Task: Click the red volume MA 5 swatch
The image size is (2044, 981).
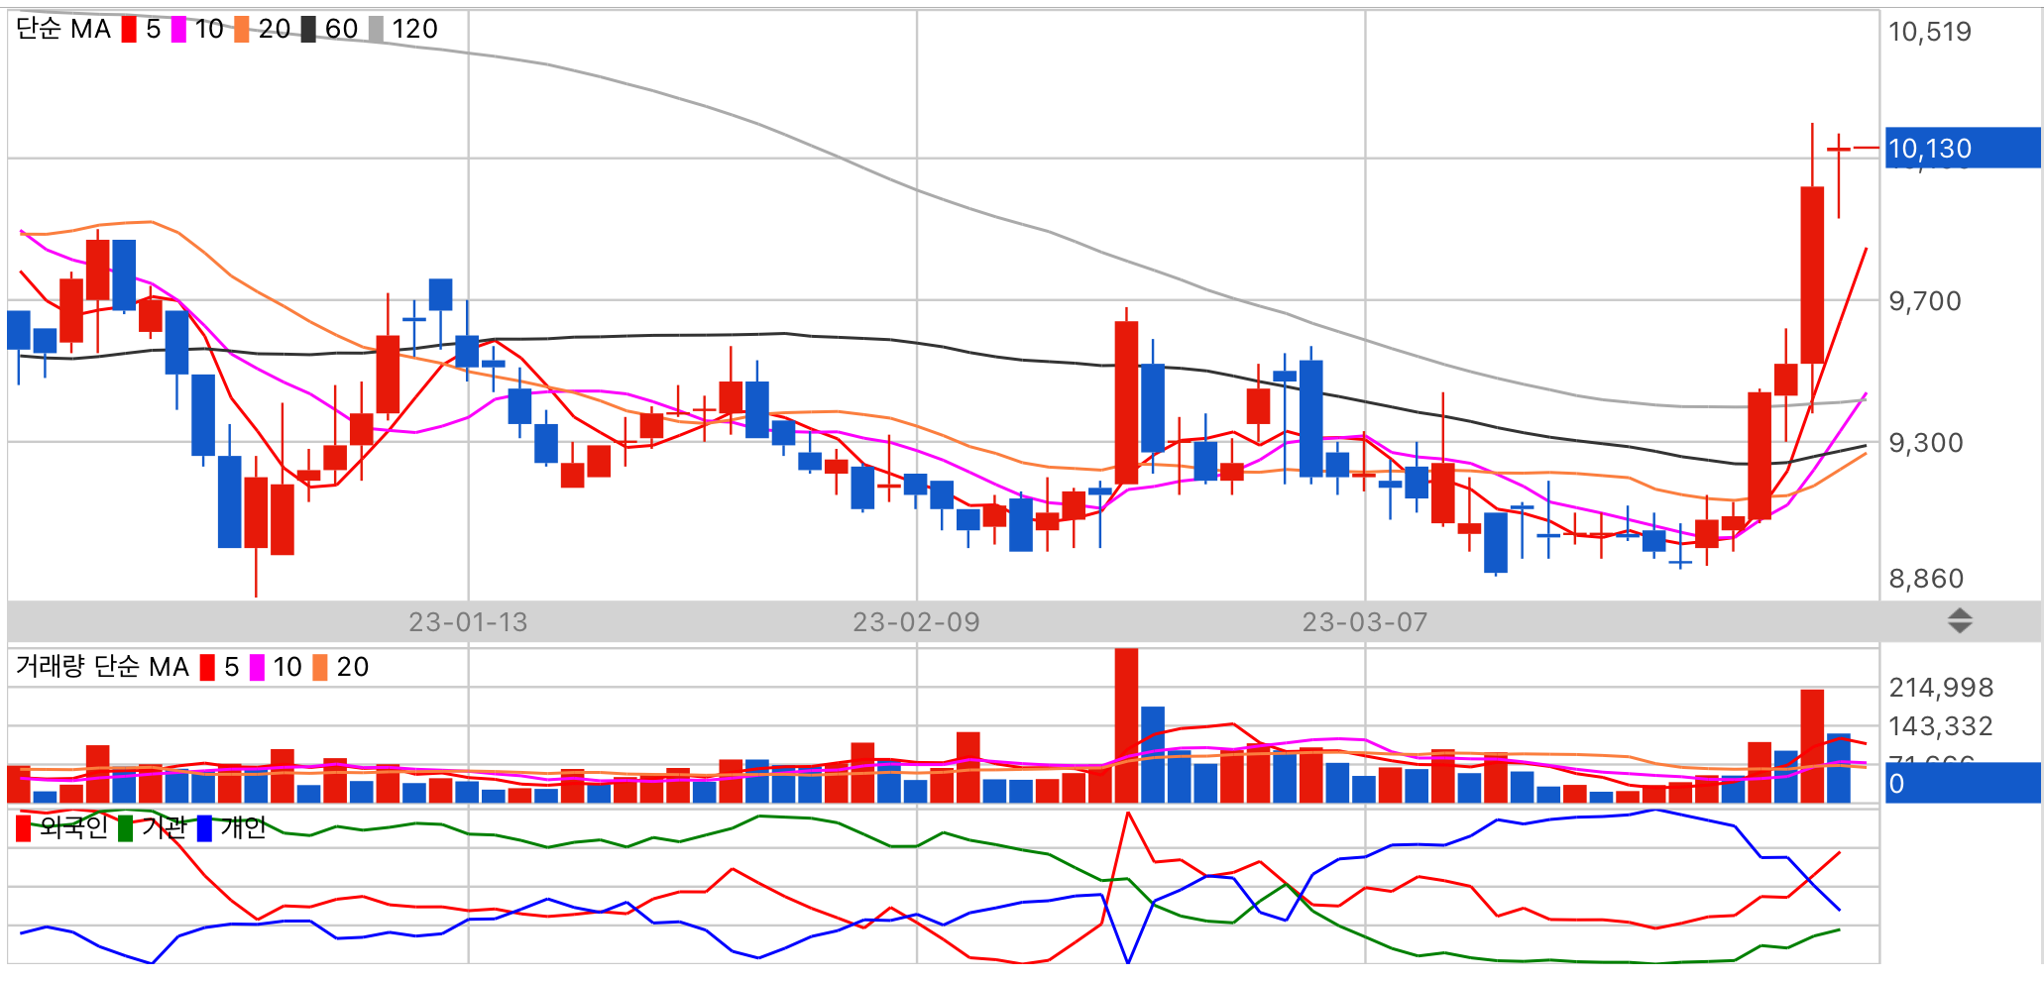Action: point(207,668)
